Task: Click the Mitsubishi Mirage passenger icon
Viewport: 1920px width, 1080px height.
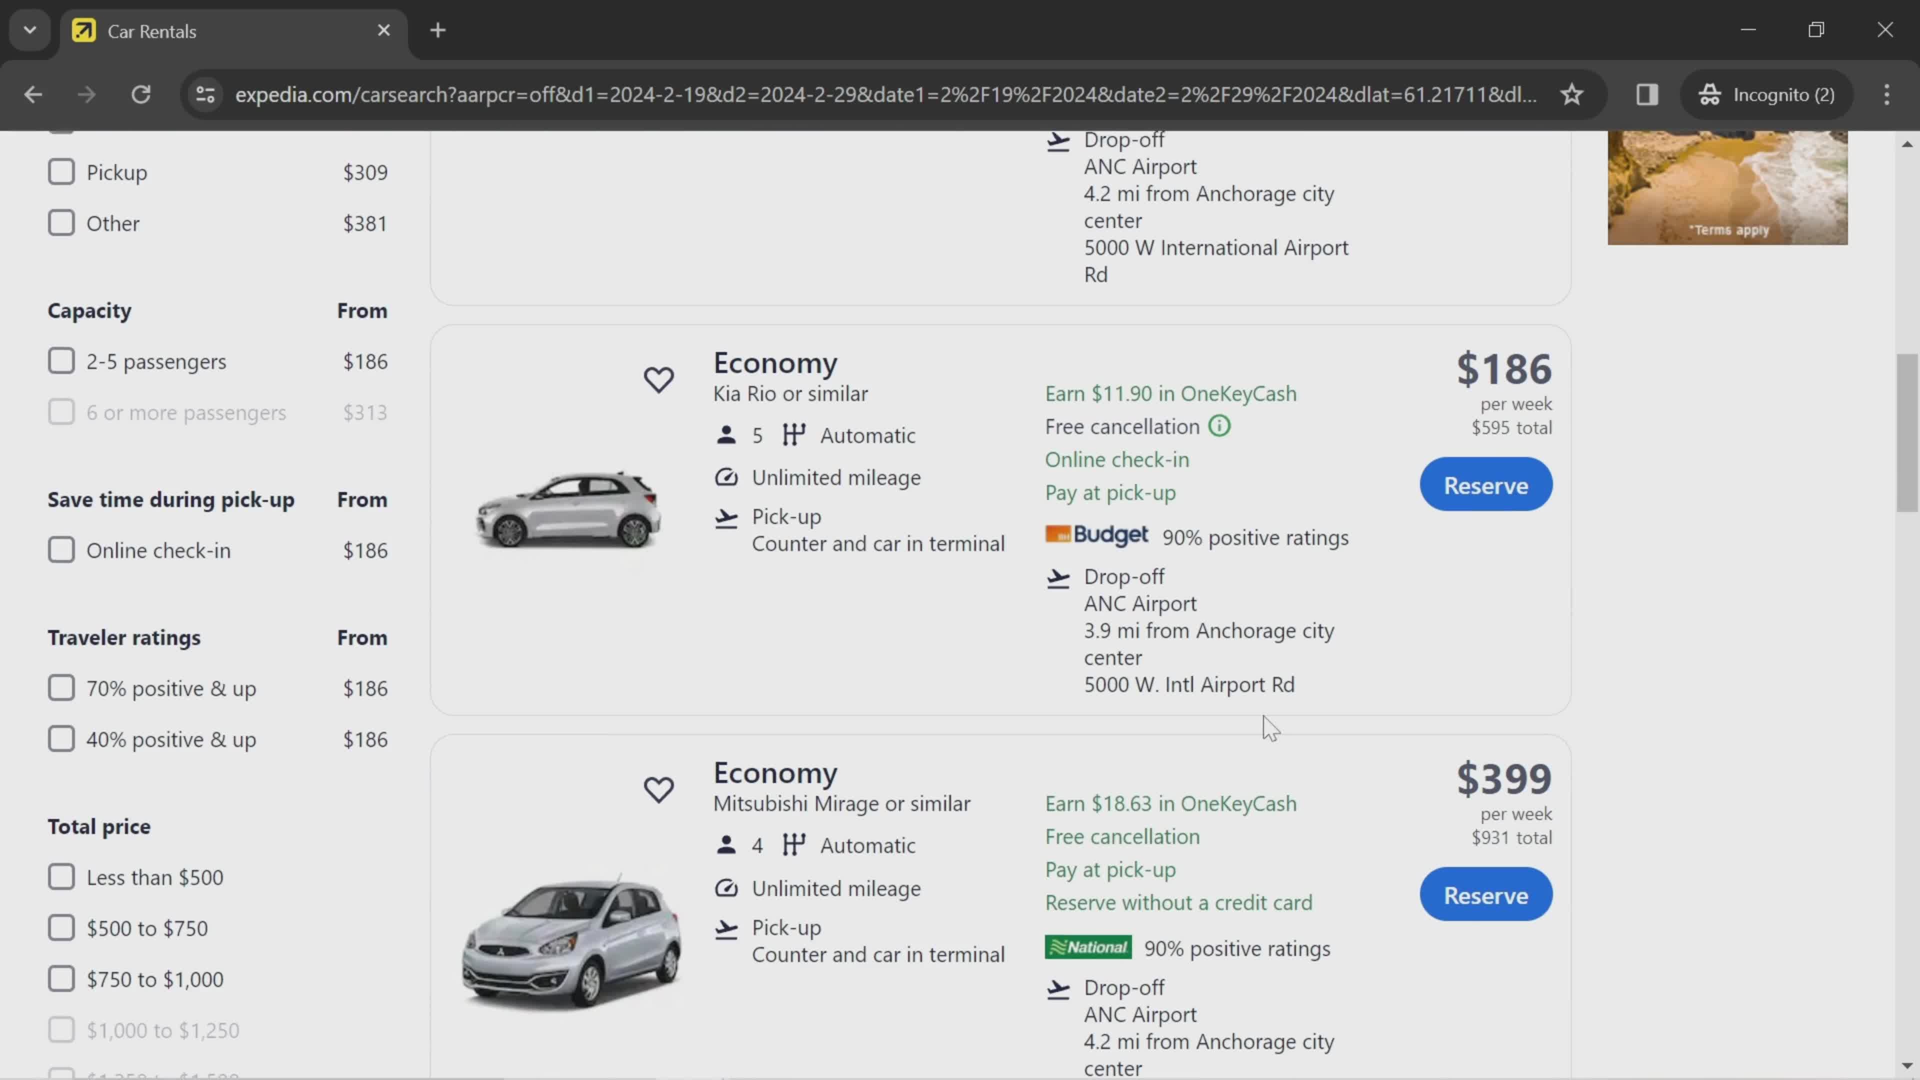Action: 725,845
